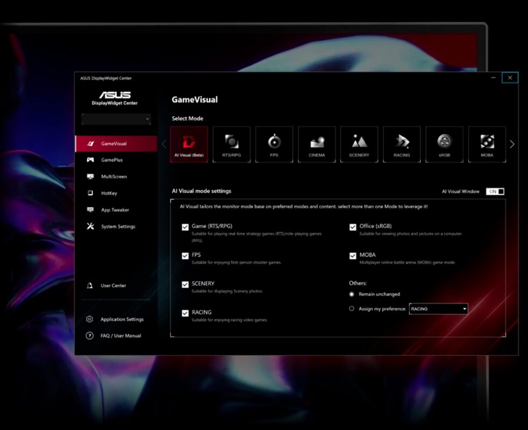Click the FAQ question mark icon
The width and height of the screenshot is (528, 430).
click(90, 336)
